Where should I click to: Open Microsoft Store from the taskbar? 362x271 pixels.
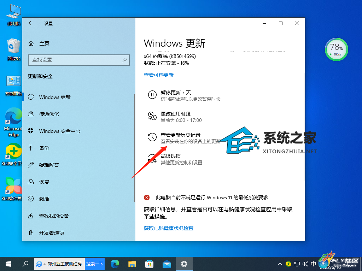(150, 264)
